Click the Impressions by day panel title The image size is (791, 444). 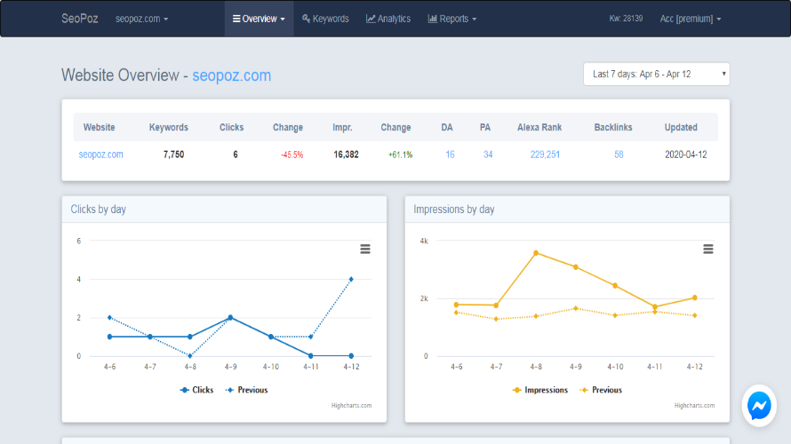coord(453,210)
